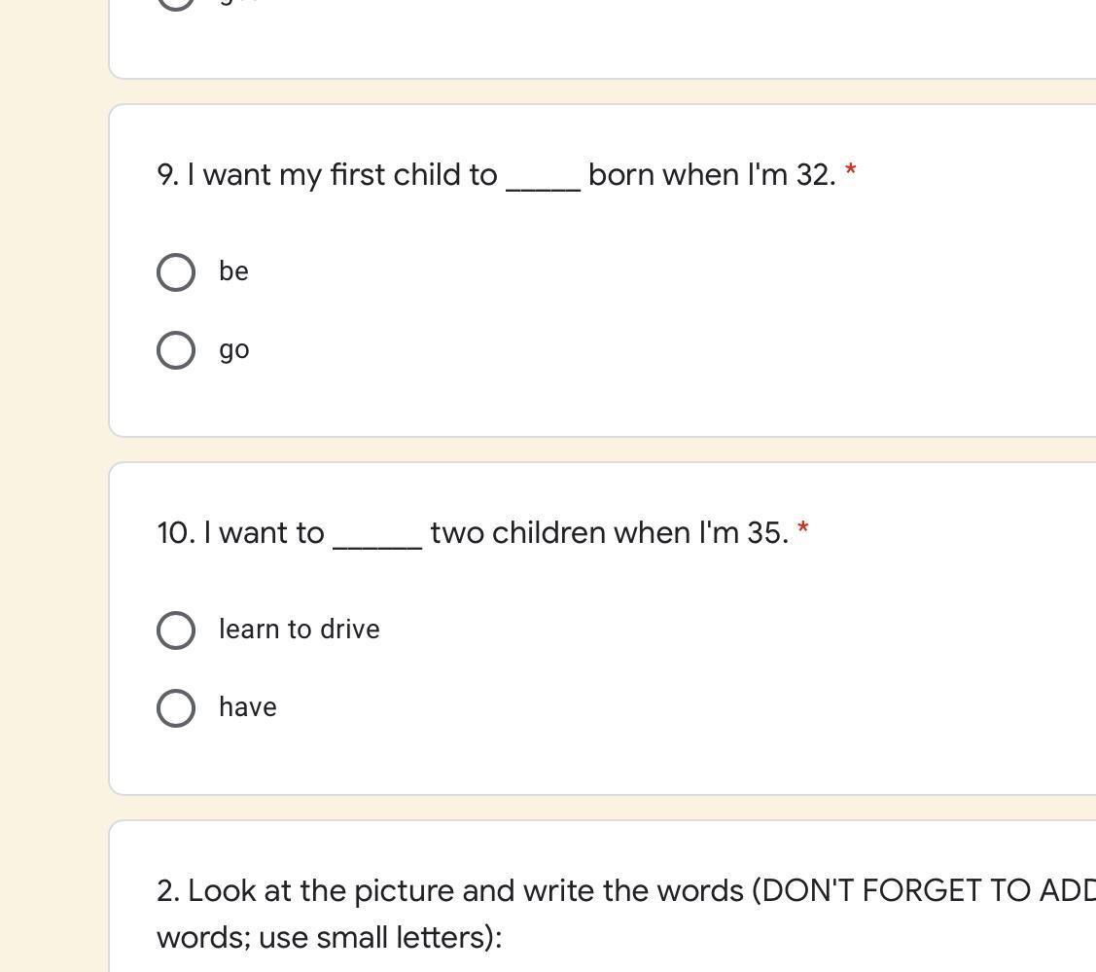Click the "learn to drive" label text
This screenshot has width=1096, height=972.
299,630
